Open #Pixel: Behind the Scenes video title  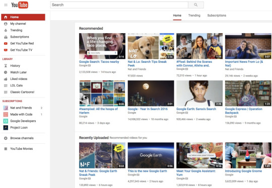point(194,63)
